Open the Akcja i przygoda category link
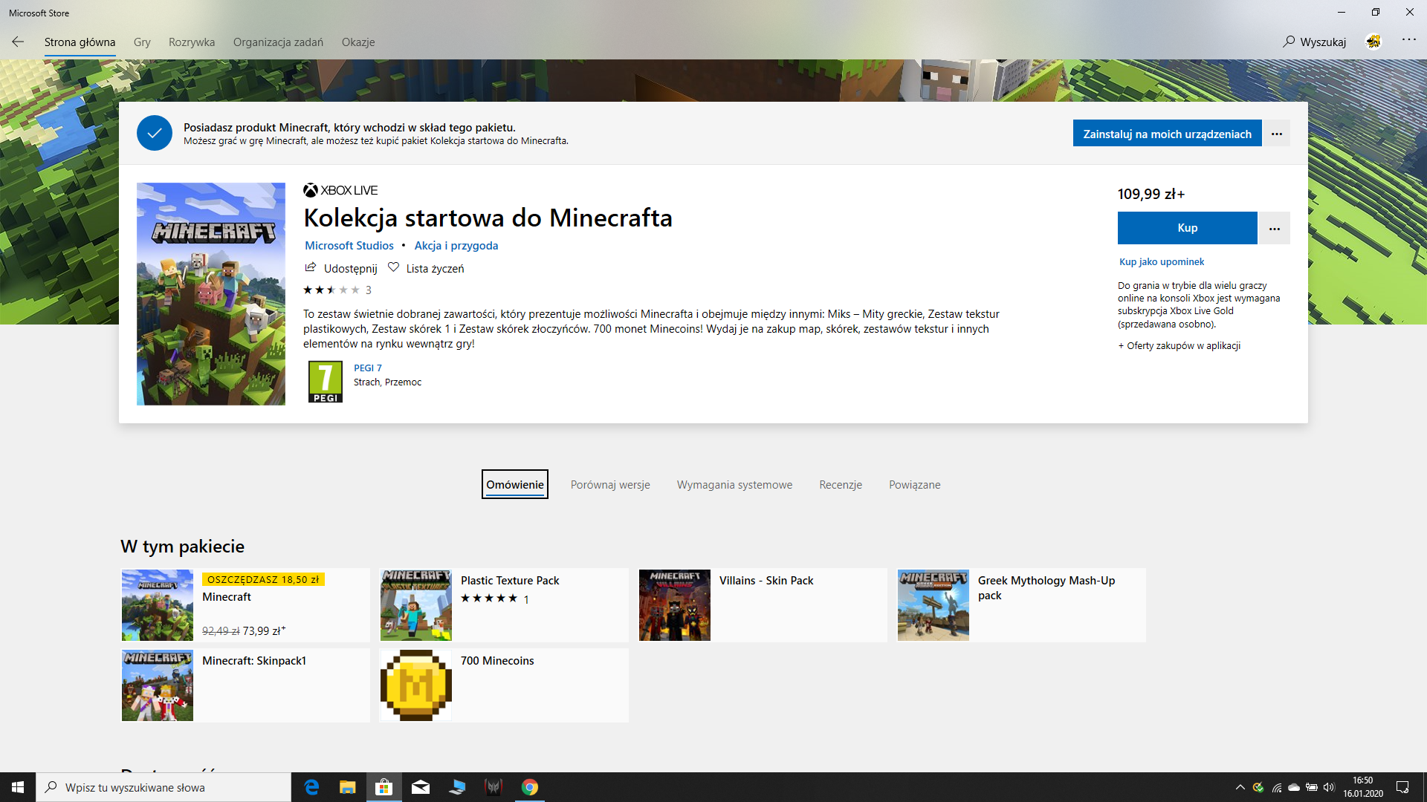This screenshot has width=1427, height=802. [x=456, y=246]
